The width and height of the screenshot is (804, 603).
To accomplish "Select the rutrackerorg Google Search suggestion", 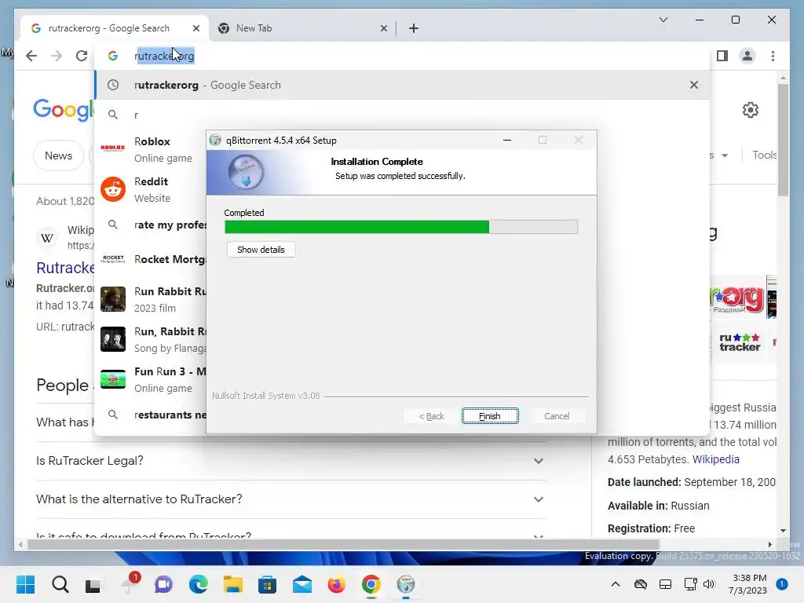I will pyautogui.click(x=403, y=85).
